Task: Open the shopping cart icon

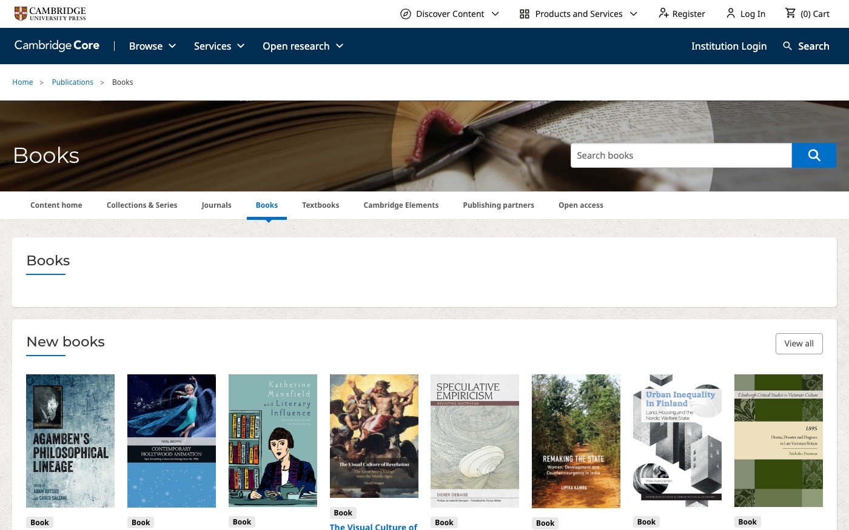Action: coord(790,13)
